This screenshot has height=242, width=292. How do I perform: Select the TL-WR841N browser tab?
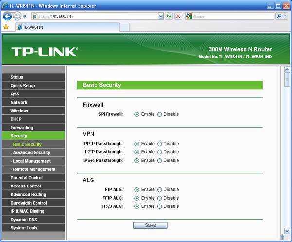click(x=68, y=27)
